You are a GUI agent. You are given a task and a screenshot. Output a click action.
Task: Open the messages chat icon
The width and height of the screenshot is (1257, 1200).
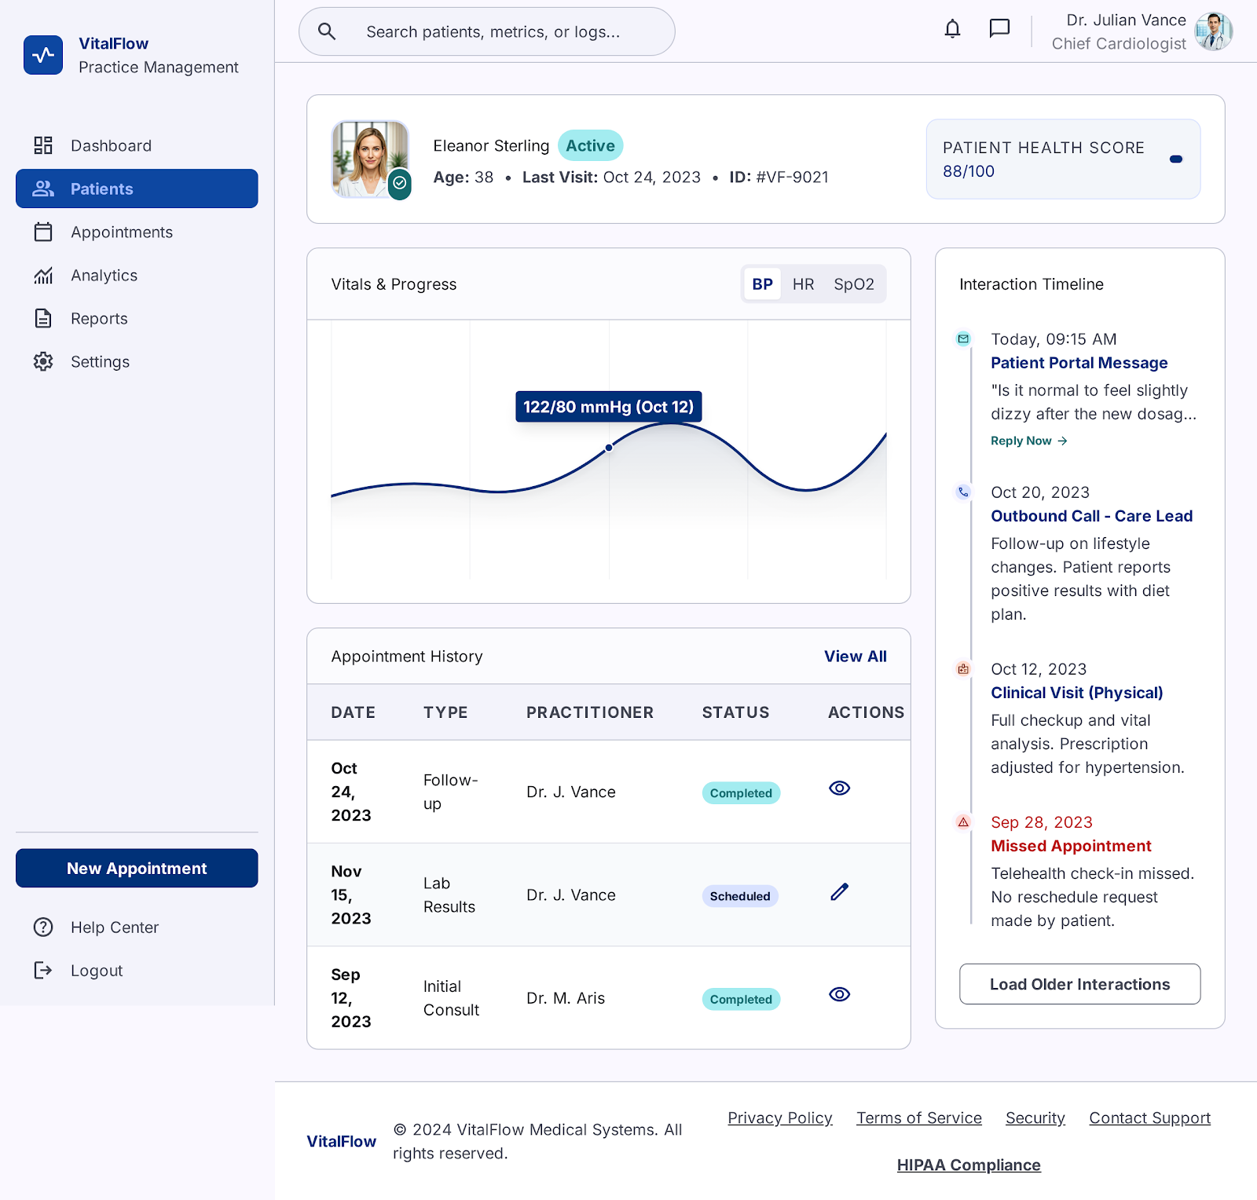pos(999,29)
